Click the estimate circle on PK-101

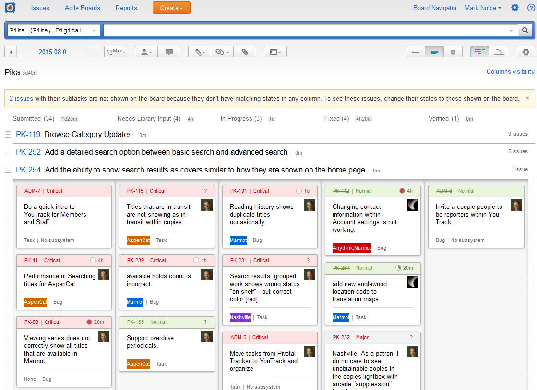[x=299, y=191]
